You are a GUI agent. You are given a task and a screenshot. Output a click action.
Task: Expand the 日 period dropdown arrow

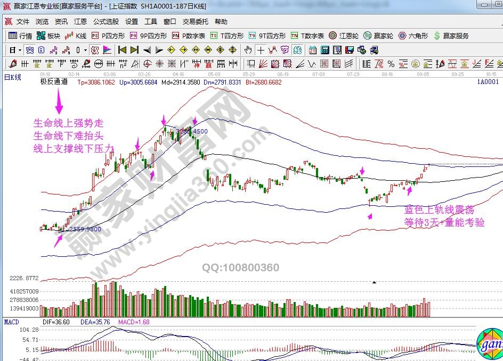point(20,50)
